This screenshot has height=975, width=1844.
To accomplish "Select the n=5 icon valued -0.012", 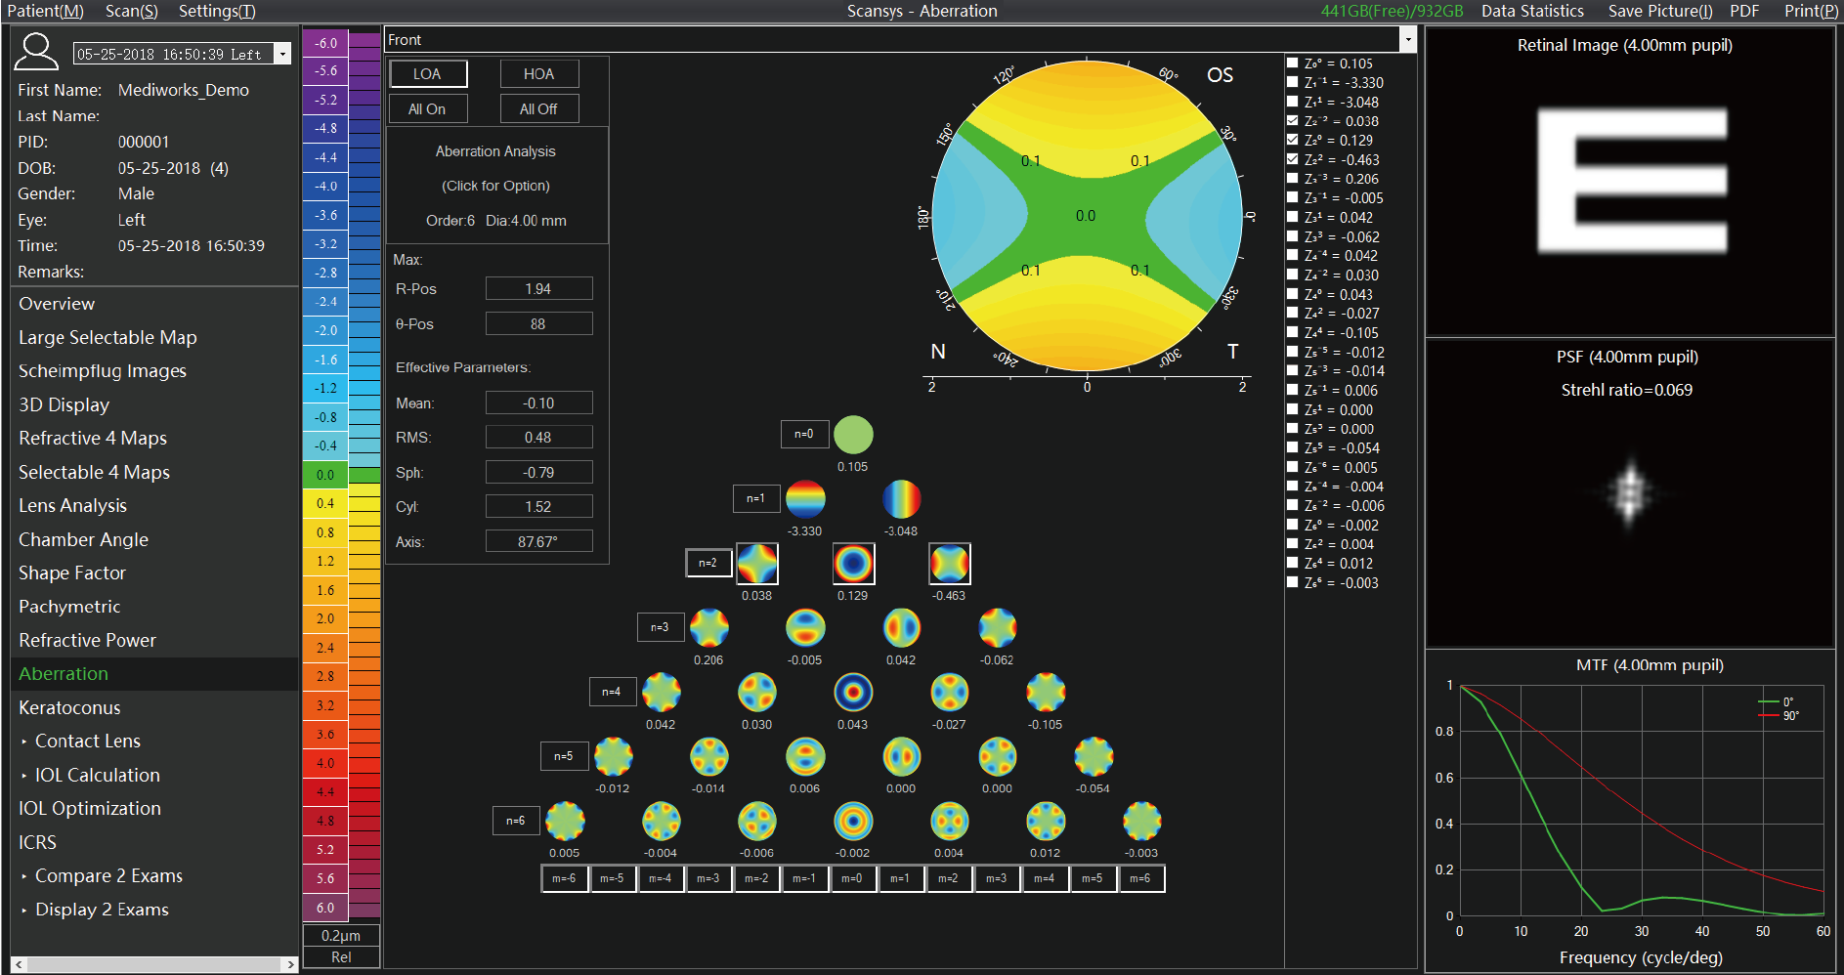I will click(614, 757).
